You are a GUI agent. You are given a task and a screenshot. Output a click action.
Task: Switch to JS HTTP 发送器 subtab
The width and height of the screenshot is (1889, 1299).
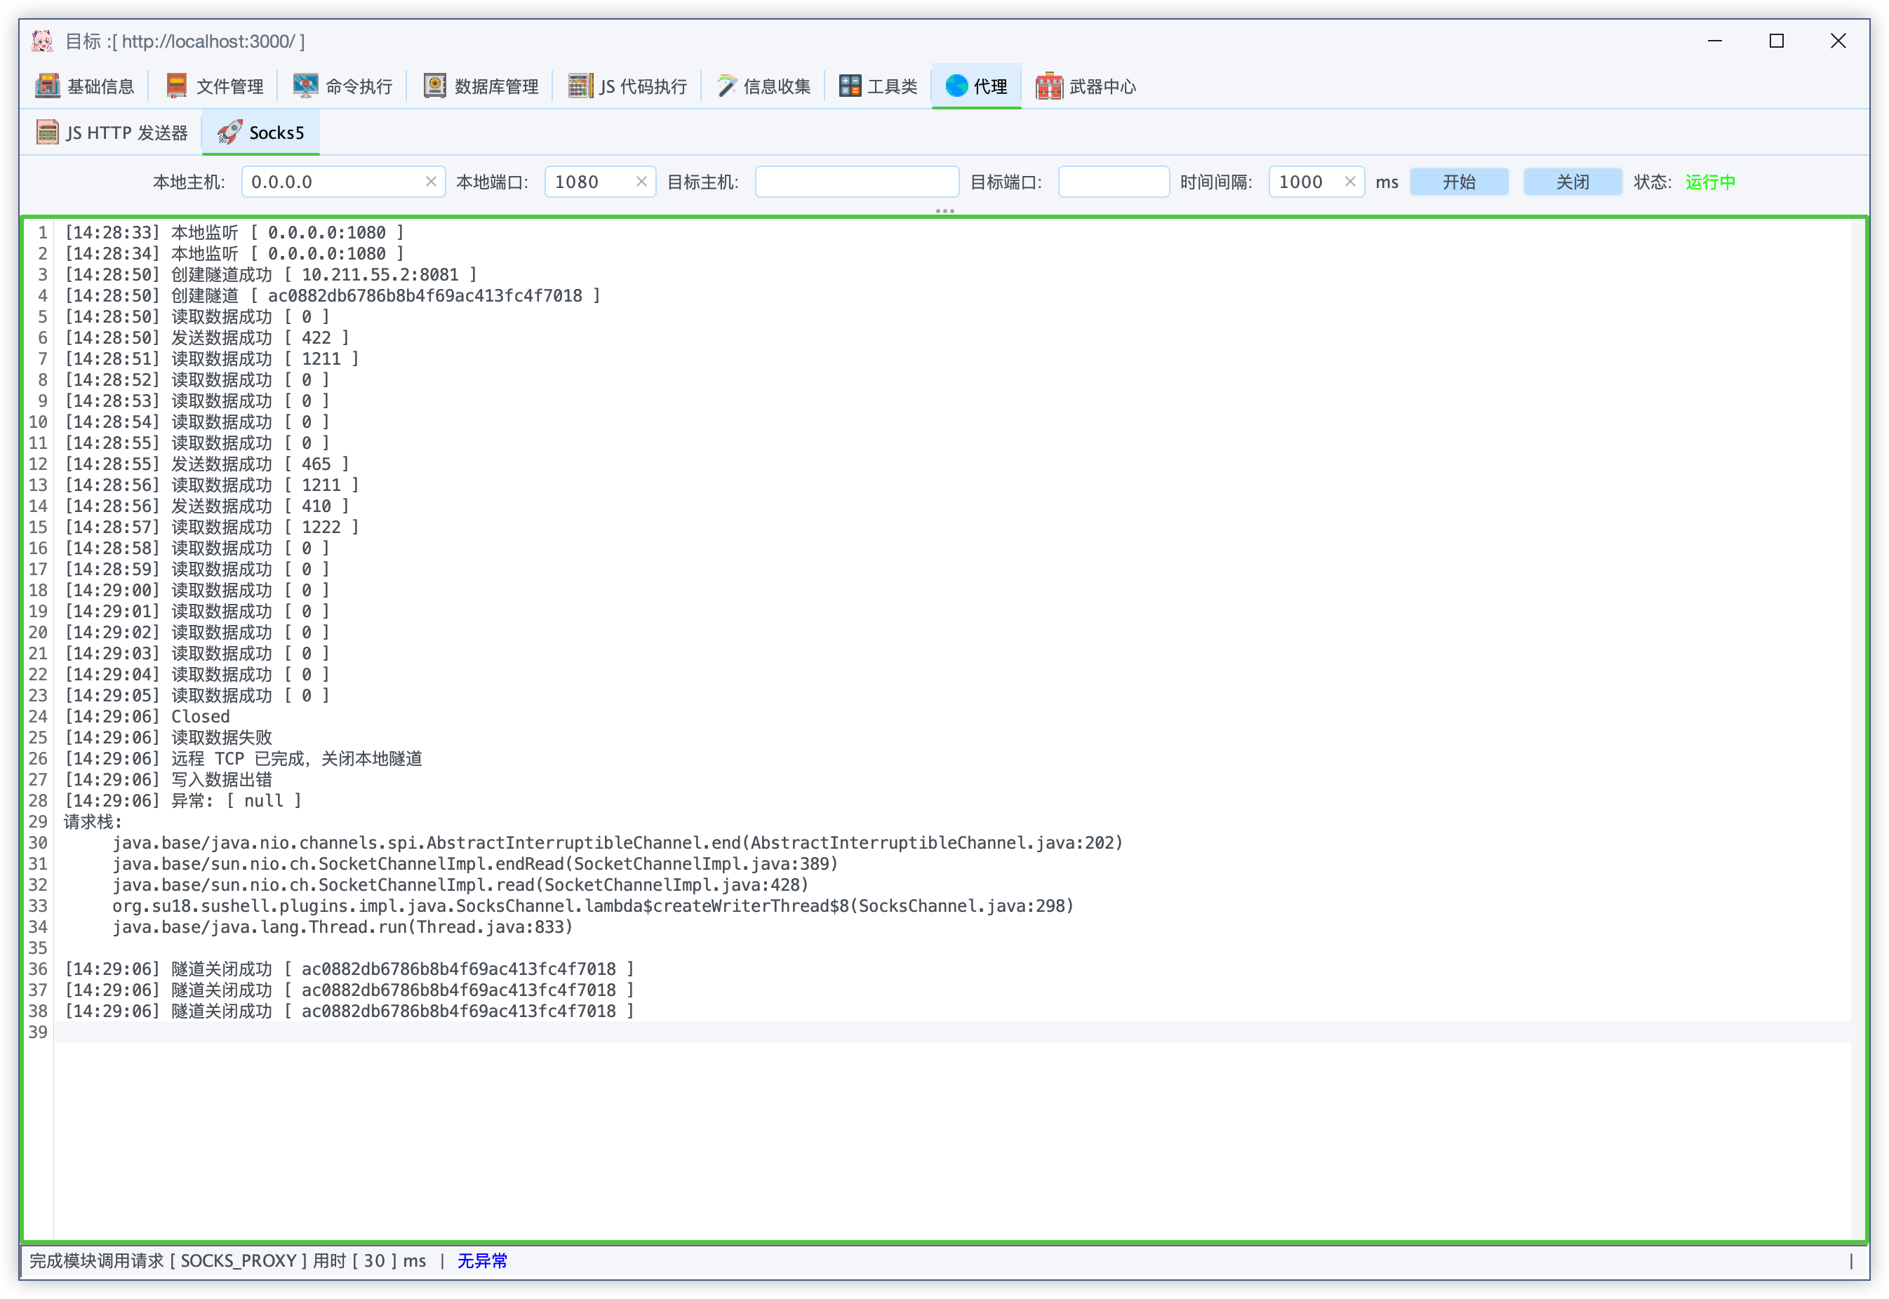click(112, 133)
